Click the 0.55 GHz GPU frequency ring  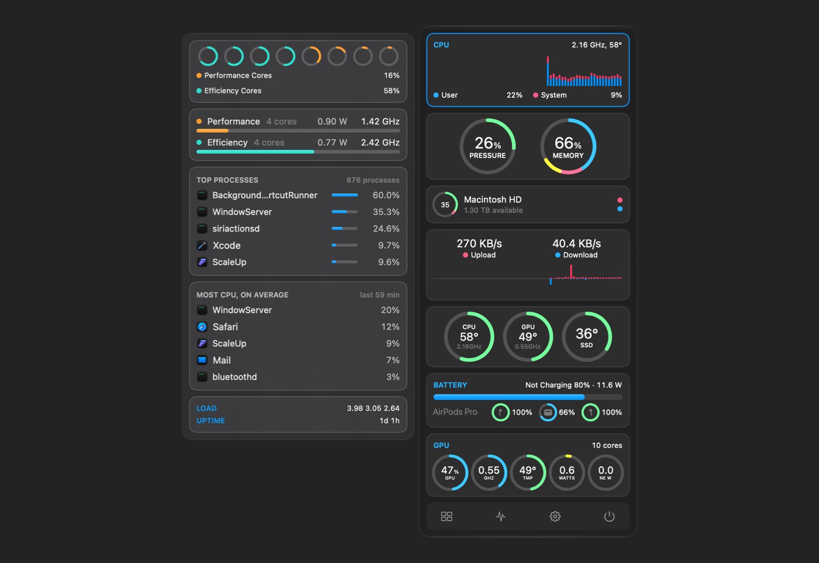click(489, 472)
